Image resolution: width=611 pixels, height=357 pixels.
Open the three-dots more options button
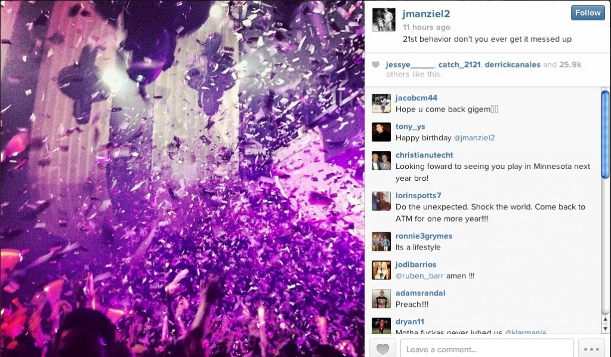coord(591,349)
